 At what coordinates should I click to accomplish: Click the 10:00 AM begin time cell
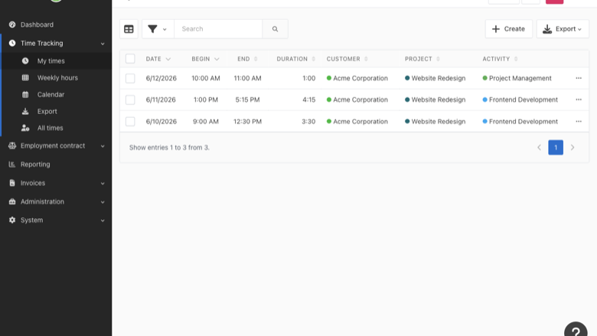click(206, 78)
